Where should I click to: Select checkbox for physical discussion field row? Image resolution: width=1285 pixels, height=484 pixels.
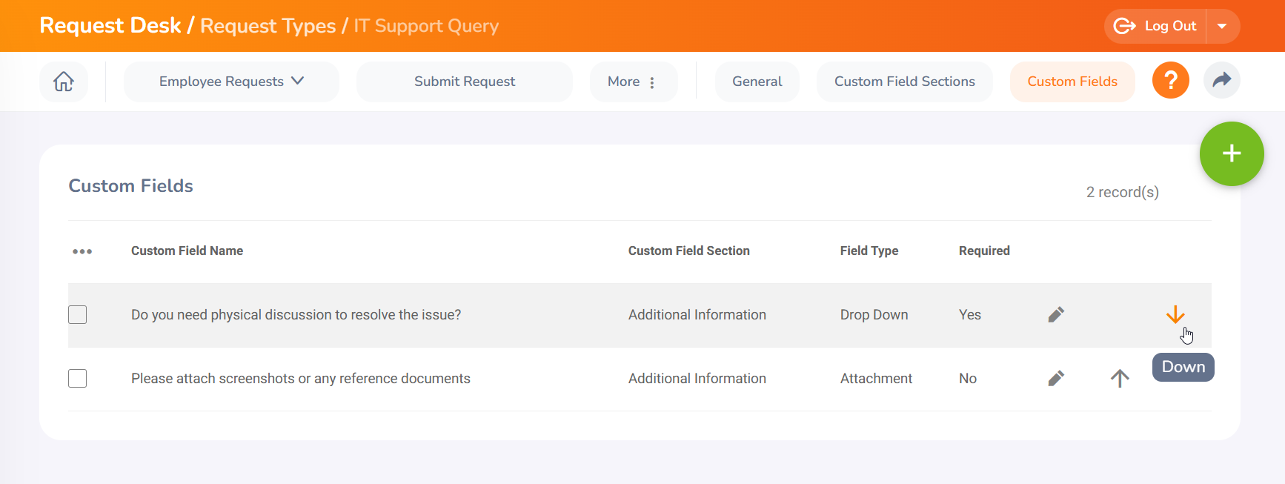[x=78, y=315]
